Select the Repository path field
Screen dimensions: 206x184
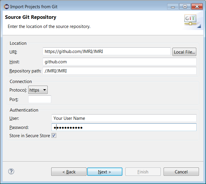[119, 71]
